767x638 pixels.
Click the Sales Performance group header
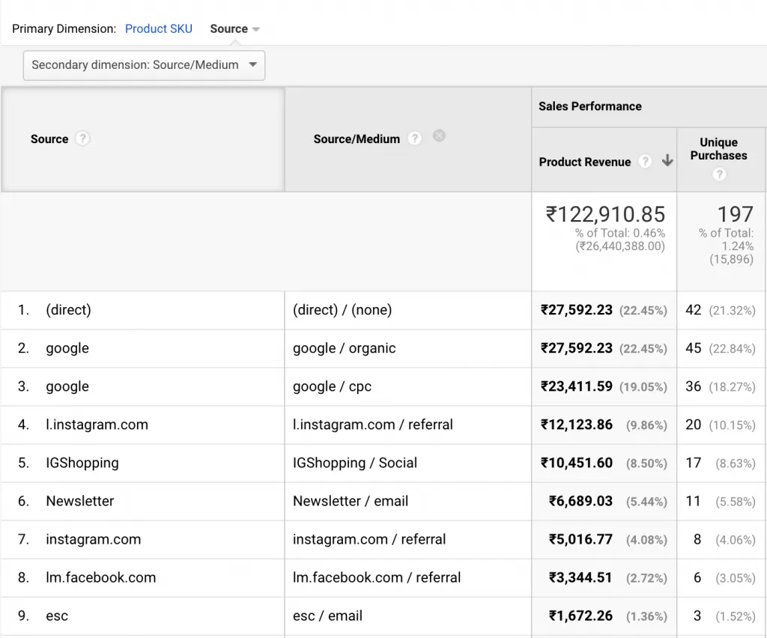point(590,106)
